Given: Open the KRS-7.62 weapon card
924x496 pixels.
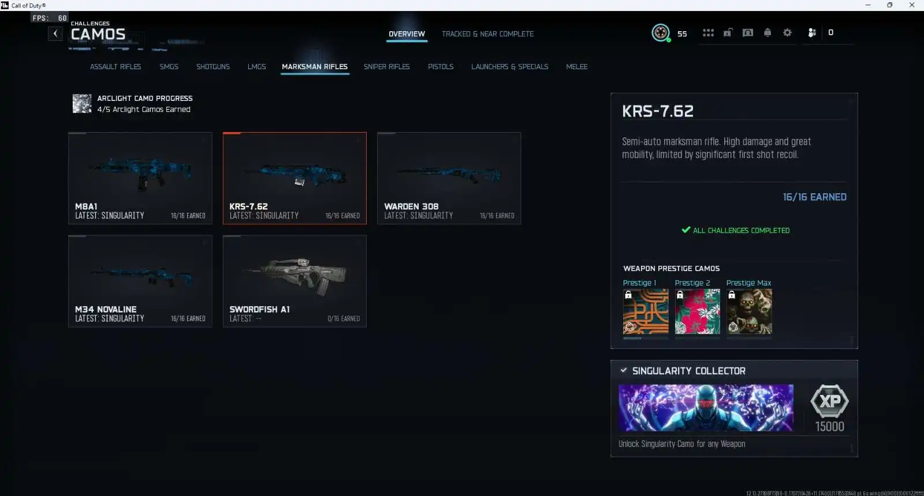Looking at the screenshot, I should [295, 178].
